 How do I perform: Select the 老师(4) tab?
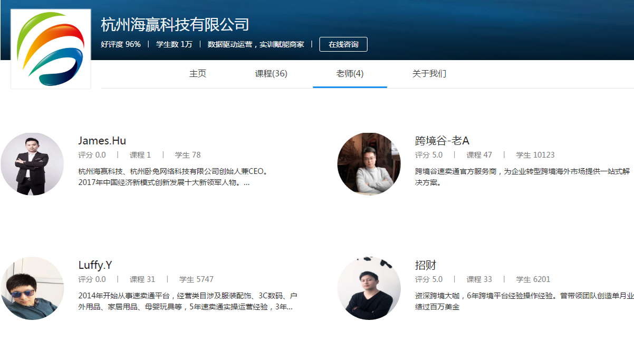pyautogui.click(x=350, y=74)
